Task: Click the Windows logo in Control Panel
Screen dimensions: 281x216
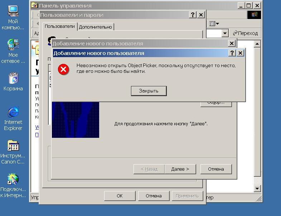Action: (254, 15)
